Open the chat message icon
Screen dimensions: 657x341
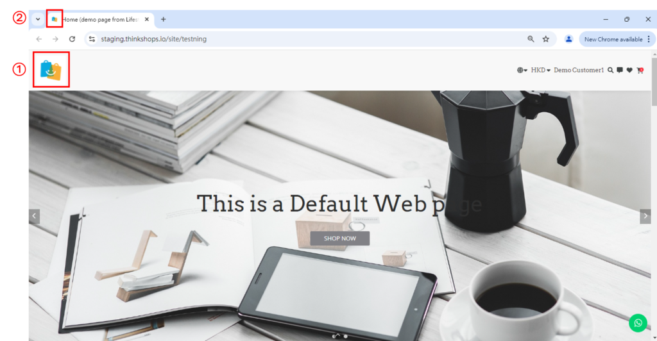[620, 71]
